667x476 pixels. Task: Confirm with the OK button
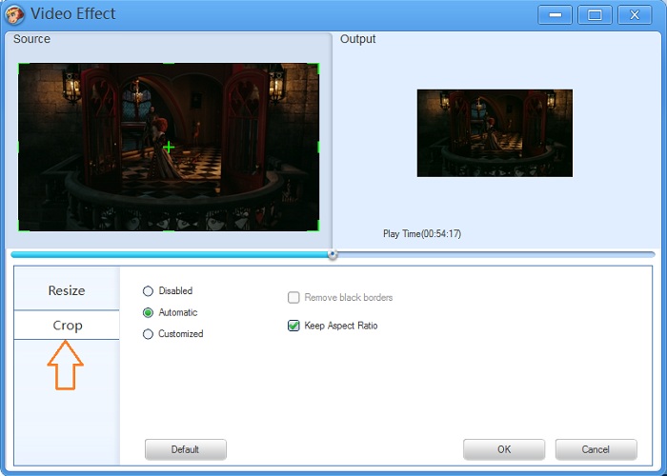504,449
